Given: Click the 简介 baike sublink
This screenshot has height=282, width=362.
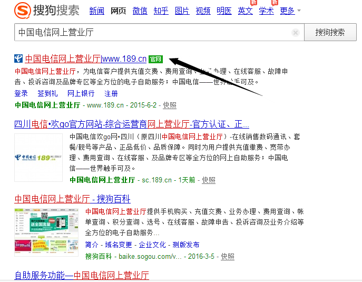Looking at the screenshot, I should tap(92, 245).
